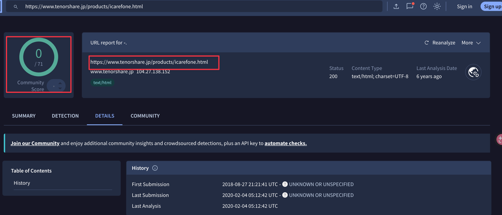This screenshot has width=502, height=215.
Task: Select the DETAILS tab
Action: coord(105,116)
